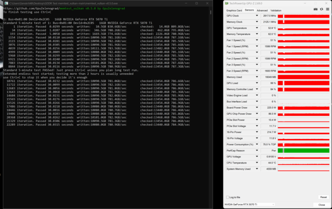Viewport: 332px width, 209px height.
Task: Click the GPU Clock value 2617.0 MHz
Action: (269, 16)
